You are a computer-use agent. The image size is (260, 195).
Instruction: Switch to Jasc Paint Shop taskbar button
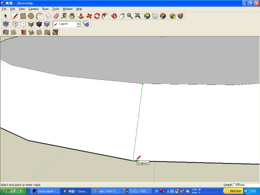click(x=106, y=191)
